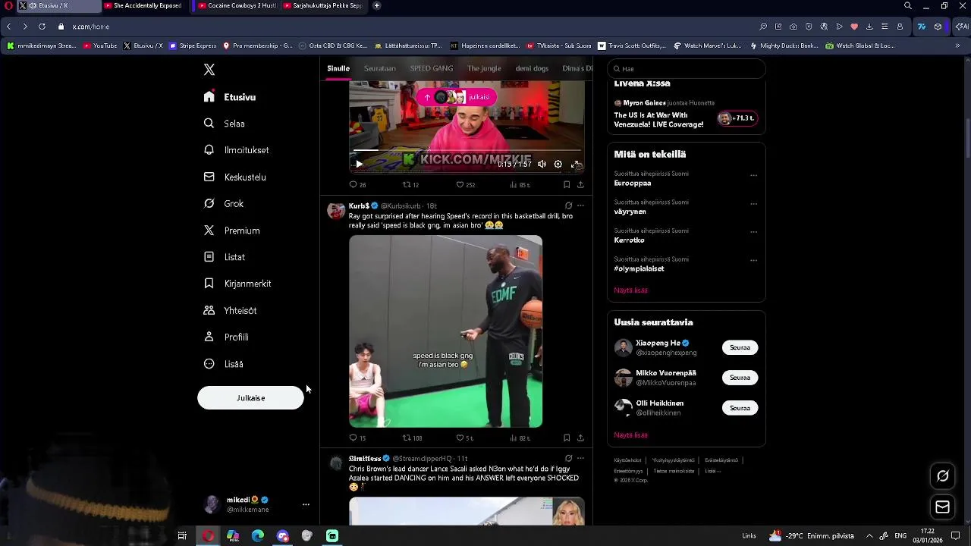The image size is (971, 546).
Task: Open options for Kerrotko trend
Action: pos(753,232)
